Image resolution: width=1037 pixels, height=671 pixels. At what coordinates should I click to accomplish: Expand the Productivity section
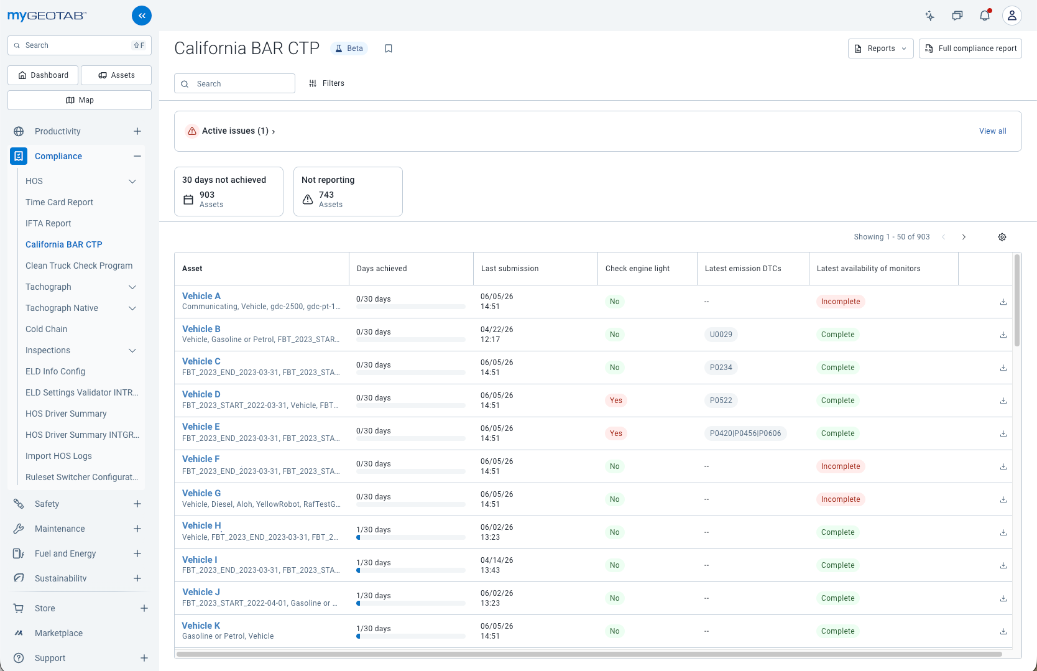click(137, 131)
